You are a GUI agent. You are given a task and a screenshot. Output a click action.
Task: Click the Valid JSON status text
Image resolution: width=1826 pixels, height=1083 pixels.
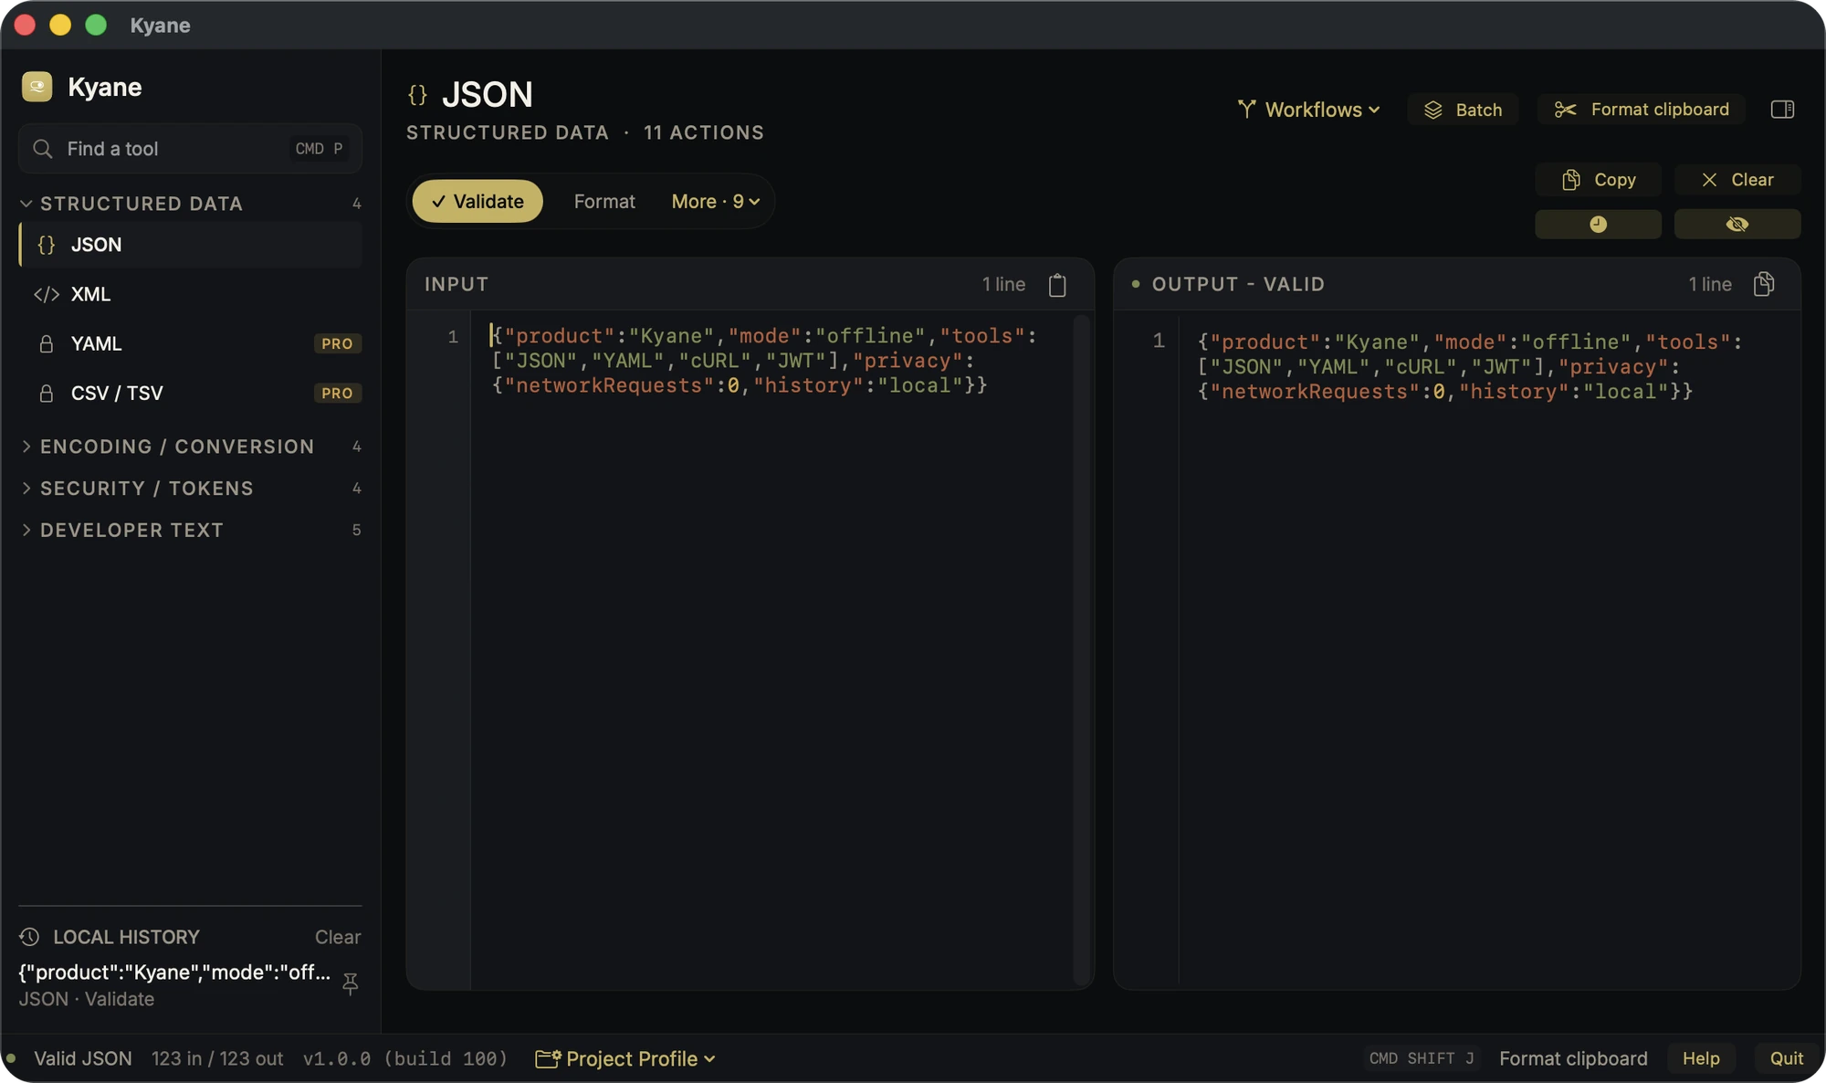click(x=83, y=1058)
